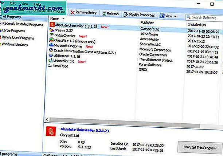This screenshot has height=156, width=223.
Task: Click the Uninstall This Program button
Action: 200,148
